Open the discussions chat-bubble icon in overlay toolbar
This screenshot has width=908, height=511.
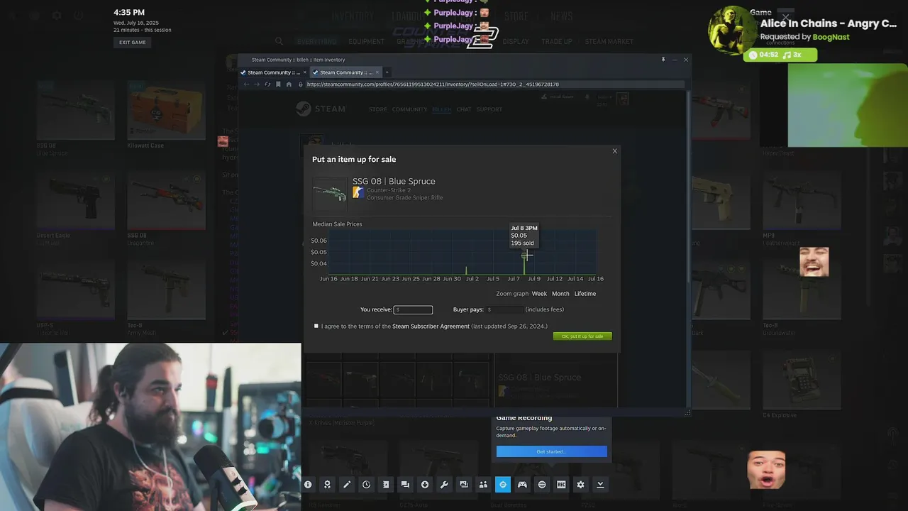tap(405, 485)
